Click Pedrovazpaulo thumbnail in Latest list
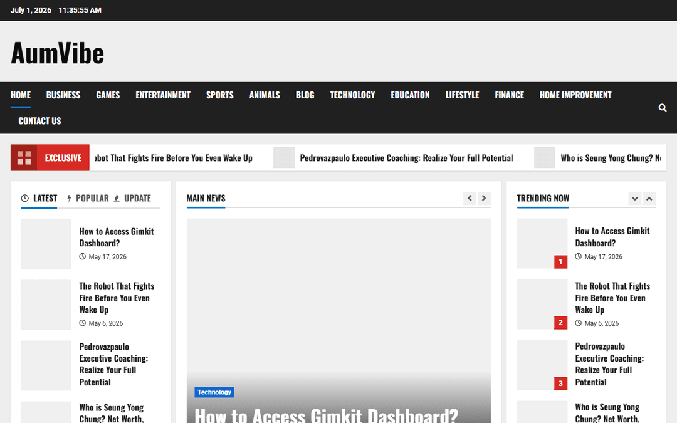 click(46, 365)
